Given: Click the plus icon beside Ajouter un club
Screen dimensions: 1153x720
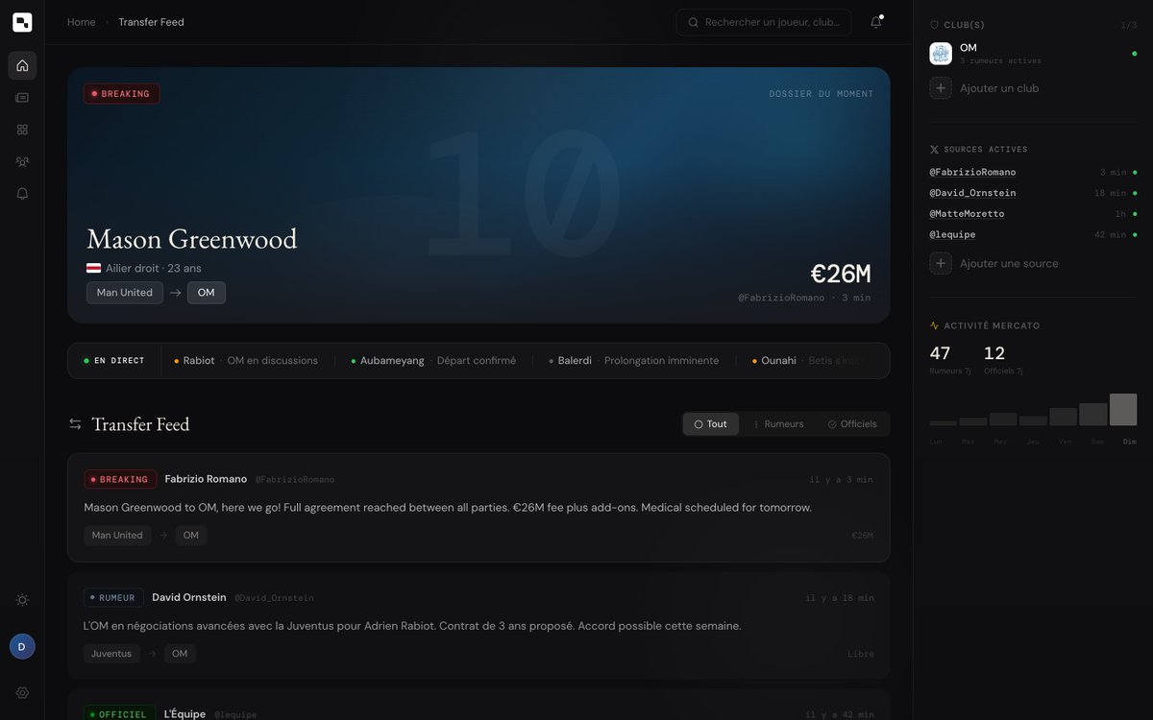Looking at the screenshot, I should 941,88.
